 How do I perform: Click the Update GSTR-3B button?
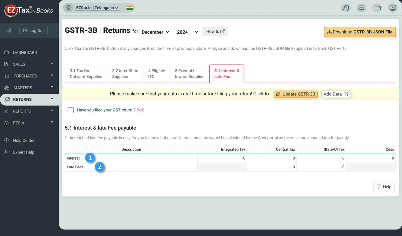pyautogui.click(x=295, y=94)
